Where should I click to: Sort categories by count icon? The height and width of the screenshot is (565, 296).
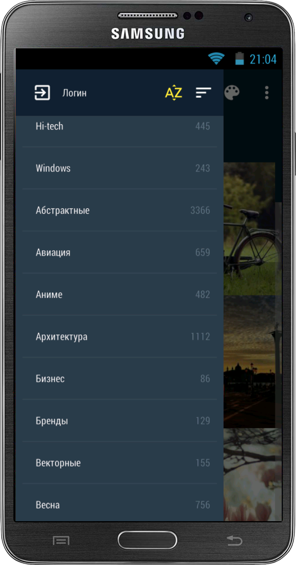coord(203,93)
